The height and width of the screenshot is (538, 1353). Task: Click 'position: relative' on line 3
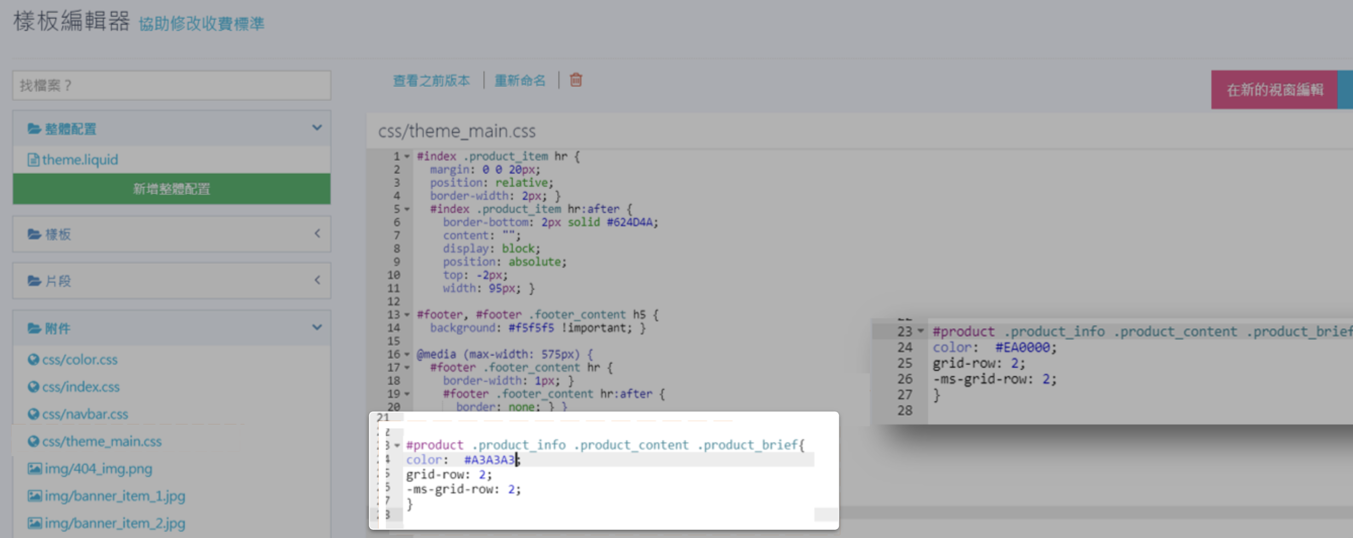(x=491, y=183)
